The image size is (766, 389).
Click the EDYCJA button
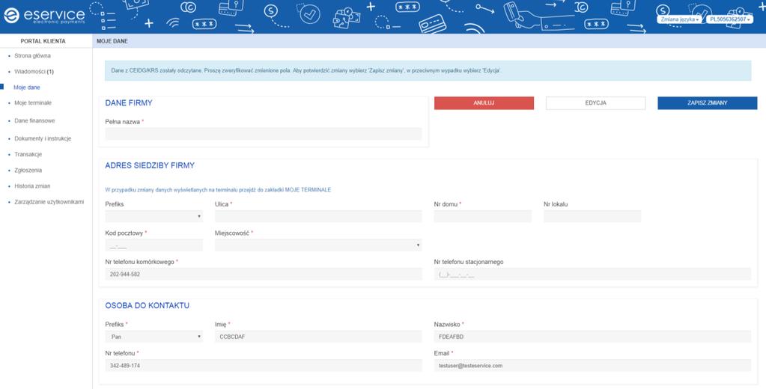tap(595, 103)
